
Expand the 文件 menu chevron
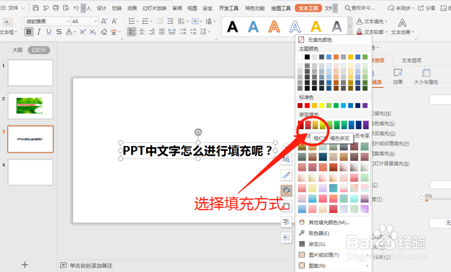pyautogui.click(x=23, y=8)
